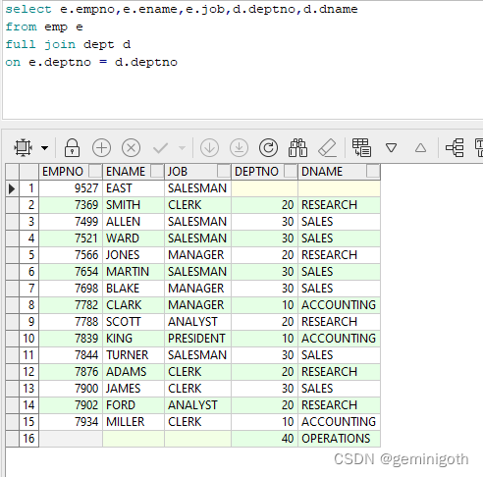This screenshot has height=477, width=483.
Task: Click the upward triangle previous record icon
Action: (x=420, y=148)
